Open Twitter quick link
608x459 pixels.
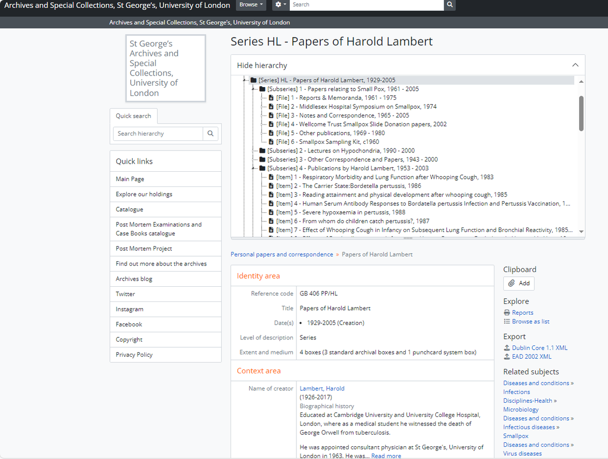[x=166, y=294]
